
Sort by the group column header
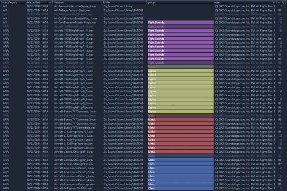(x=180, y=2)
